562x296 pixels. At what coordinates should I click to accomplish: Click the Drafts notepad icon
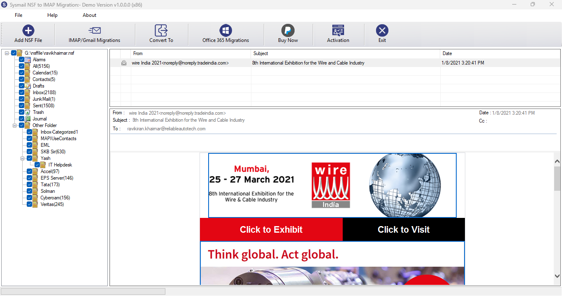[28, 86]
